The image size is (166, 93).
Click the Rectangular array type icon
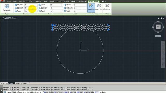coord(7,6)
